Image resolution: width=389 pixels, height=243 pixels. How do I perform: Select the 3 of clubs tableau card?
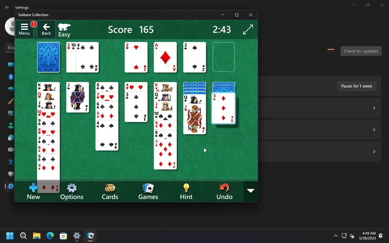[136, 107]
